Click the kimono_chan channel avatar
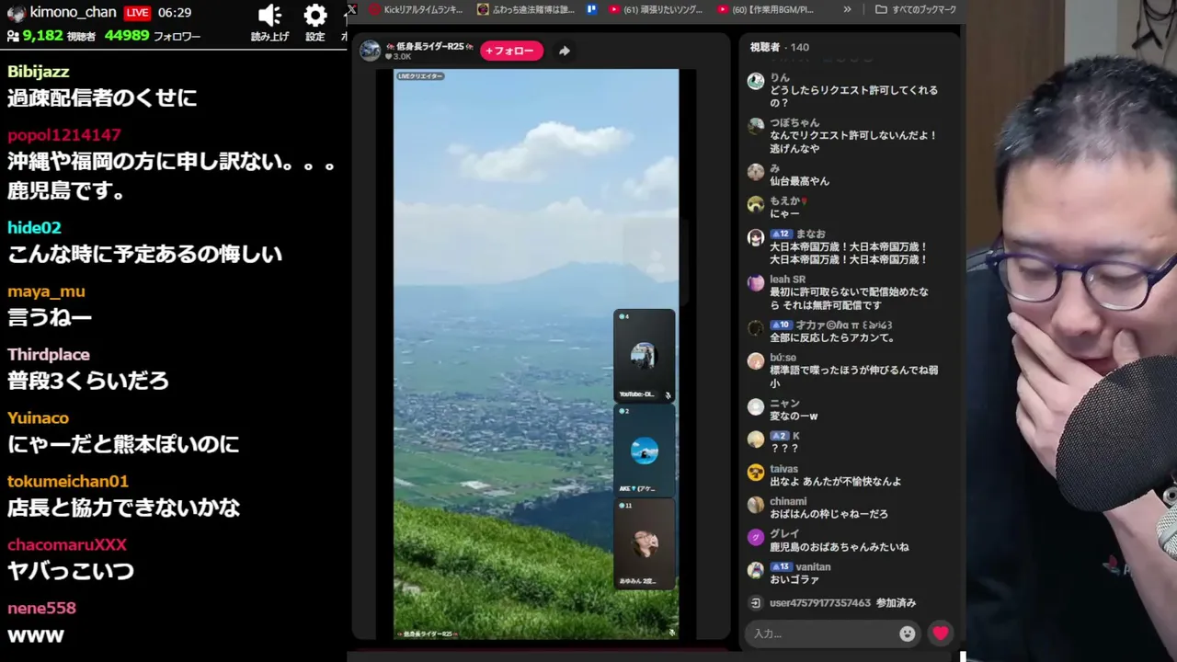Image resolution: width=1177 pixels, height=662 pixels. click(16, 13)
